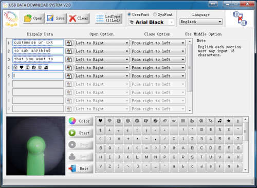
Task: Click the equals sign key
Action: point(146,148)
